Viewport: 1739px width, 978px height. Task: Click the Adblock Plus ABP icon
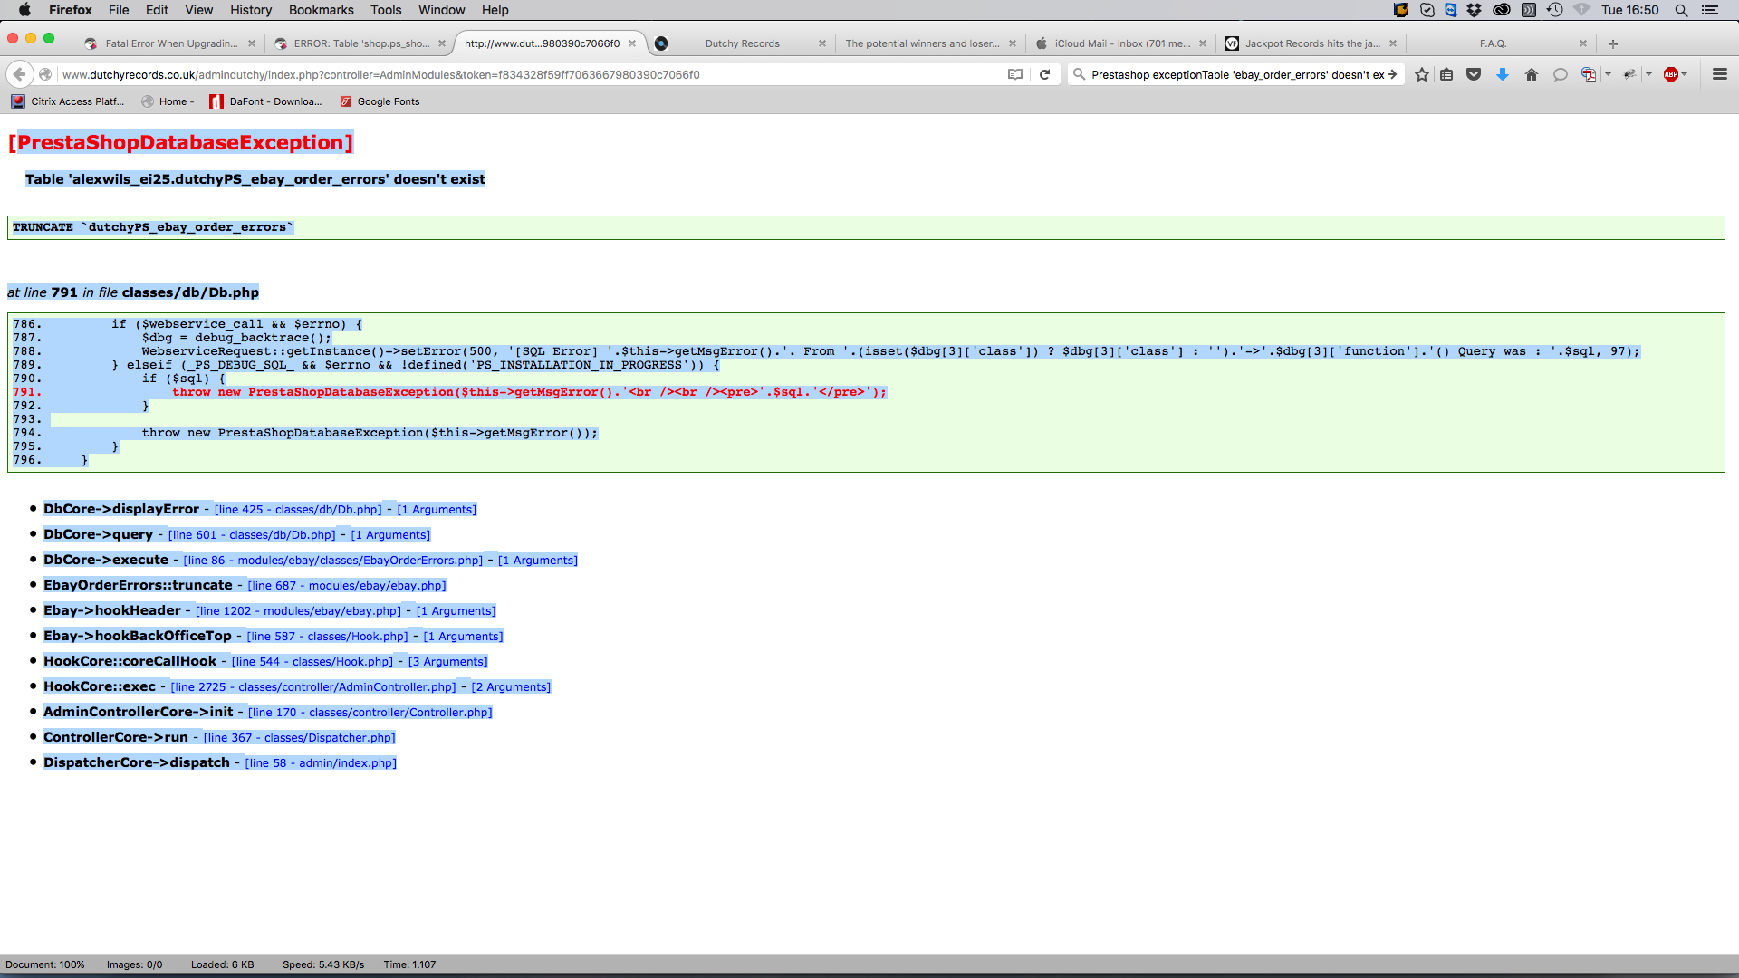[1671, 74]
